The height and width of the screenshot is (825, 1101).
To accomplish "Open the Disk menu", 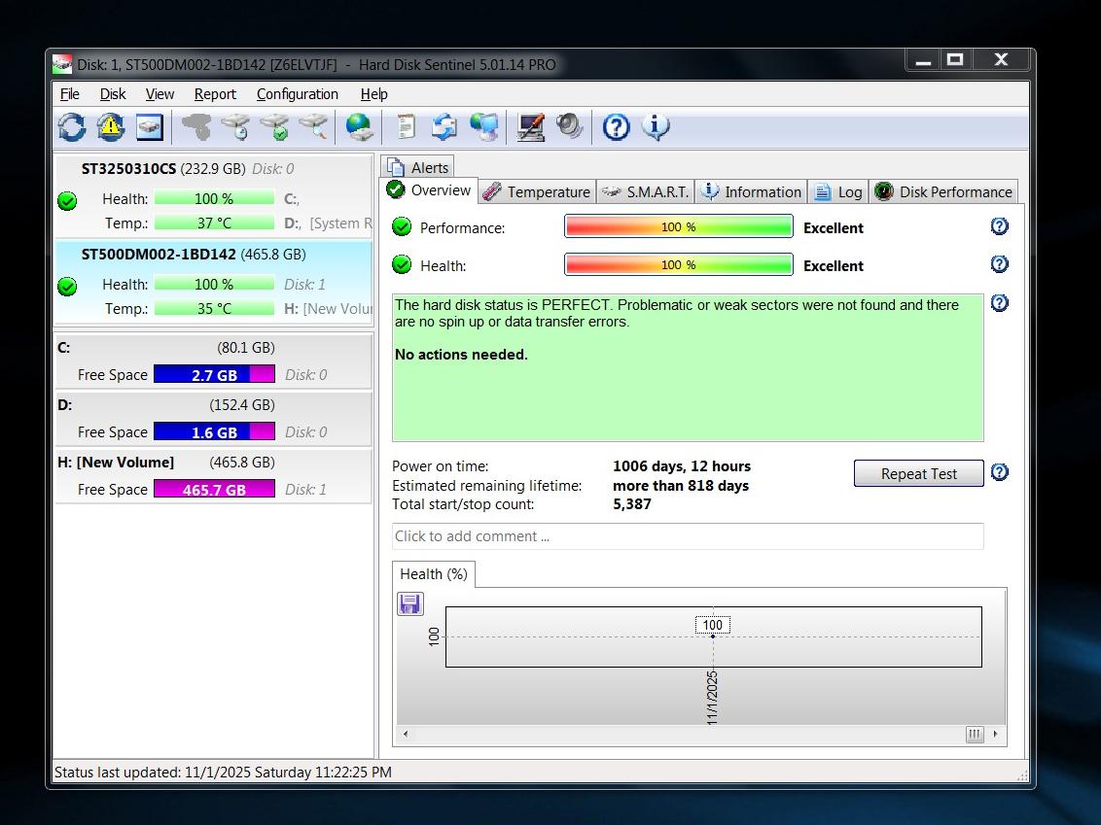I will pos(113,94).
